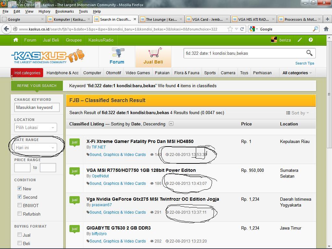The height and width of the screenshot is (249, 332).
Task: Uncheck the Second condition checkbox
Action: (x=19, y=197)
